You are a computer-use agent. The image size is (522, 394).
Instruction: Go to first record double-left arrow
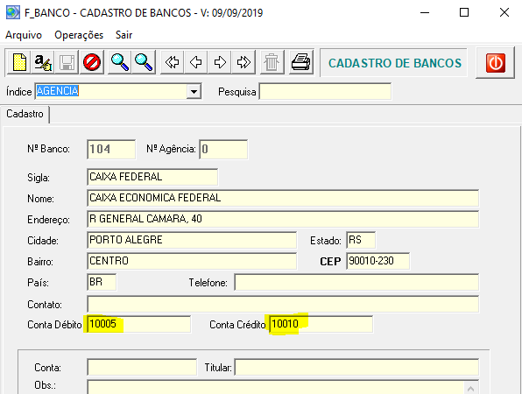pos(172,62)
